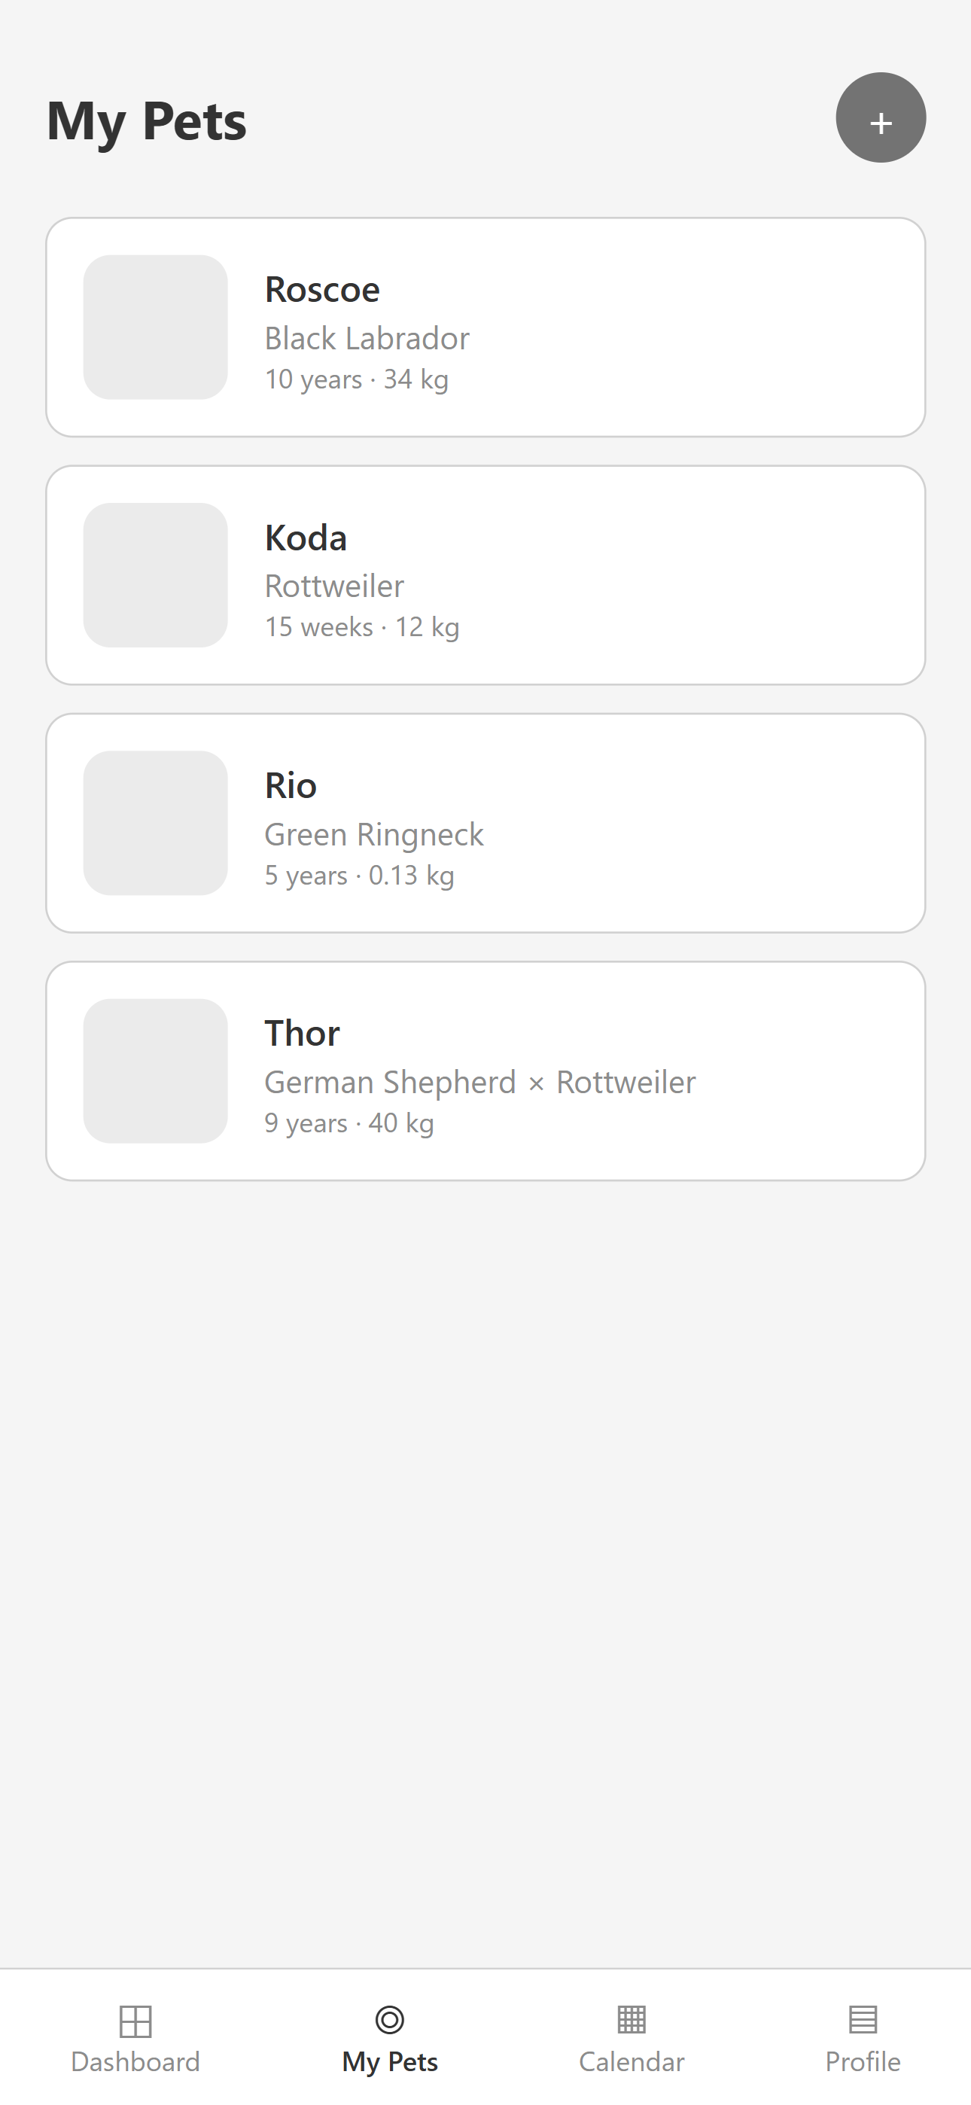Tap Roscoe's photo placeholder
Image resolution: width=971 pixels, height=2105 pixels.
pos(155,327)
